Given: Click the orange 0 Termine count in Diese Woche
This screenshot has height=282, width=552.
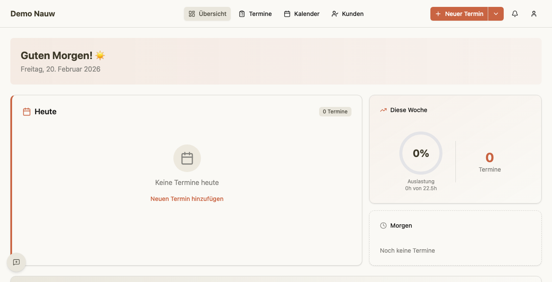Looking at the screenshot, I should point(489,157).
